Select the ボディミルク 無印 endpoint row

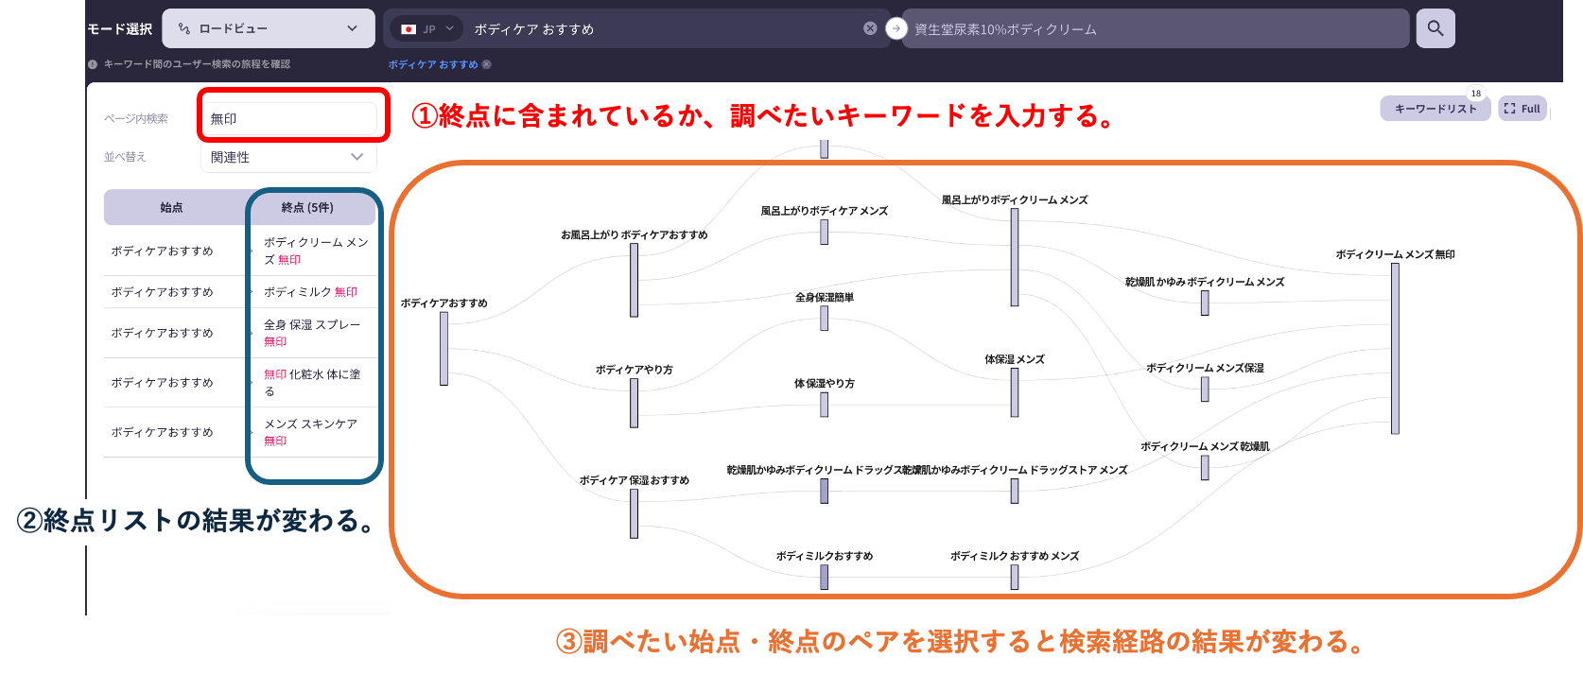(x=310, y=292)
